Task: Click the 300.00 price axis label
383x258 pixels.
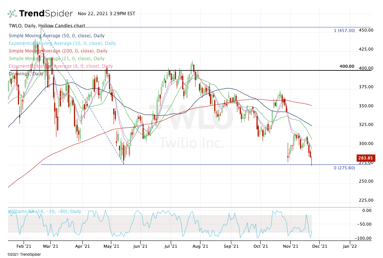Action: (366, 143)
